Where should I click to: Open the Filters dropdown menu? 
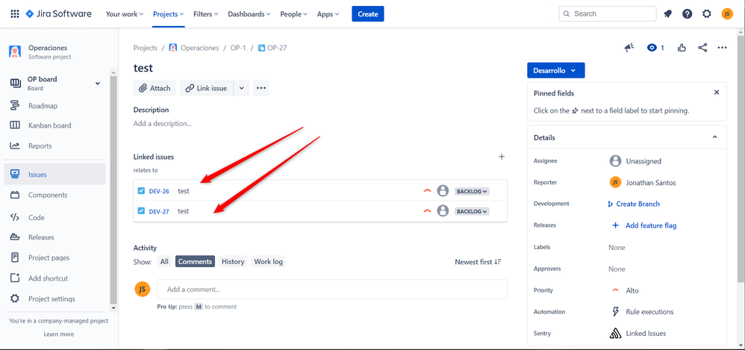(x=206, y=13)
